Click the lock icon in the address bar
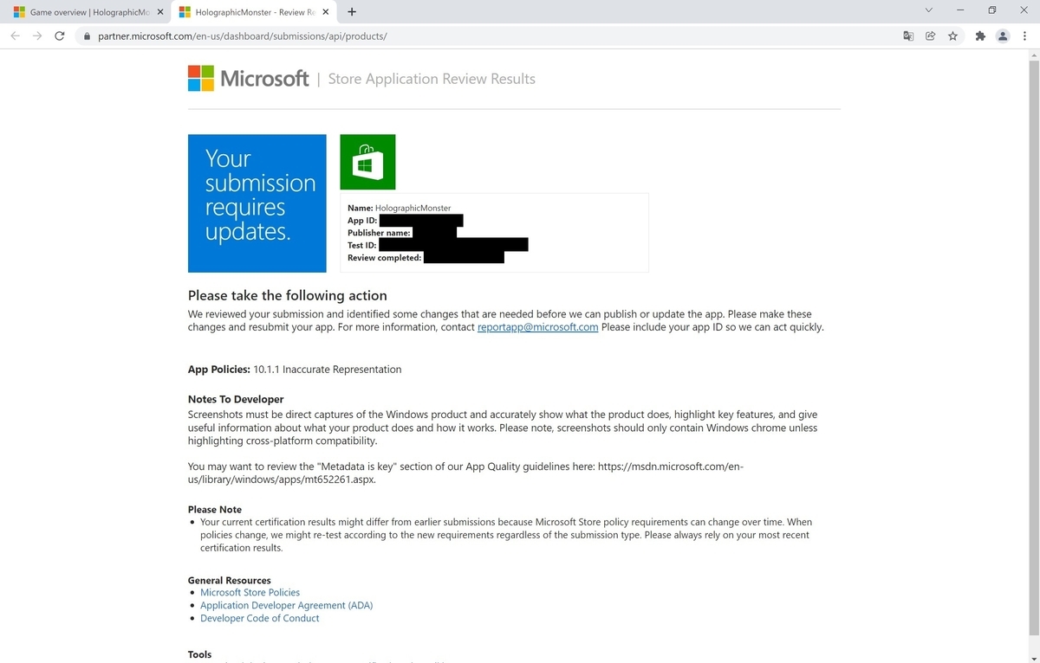The width and height of the screenshot is (1040, 663). 87,36
